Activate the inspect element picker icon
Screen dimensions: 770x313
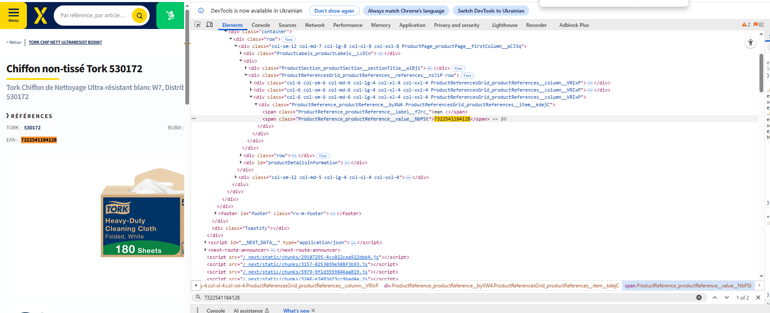pyautogui.click(x=198, y=25)
